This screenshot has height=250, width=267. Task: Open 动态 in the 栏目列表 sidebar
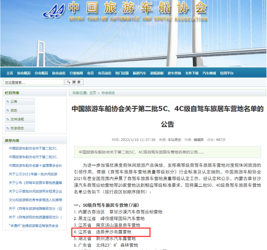[x=20, y=110]
